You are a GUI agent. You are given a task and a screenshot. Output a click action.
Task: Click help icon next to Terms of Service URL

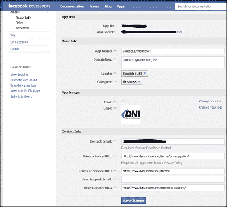coord(115,171)
